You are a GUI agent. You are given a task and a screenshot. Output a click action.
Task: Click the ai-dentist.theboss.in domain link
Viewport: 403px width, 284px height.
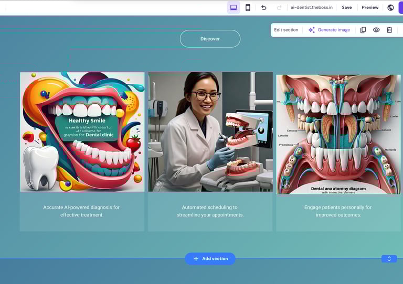tap(312, 7)
